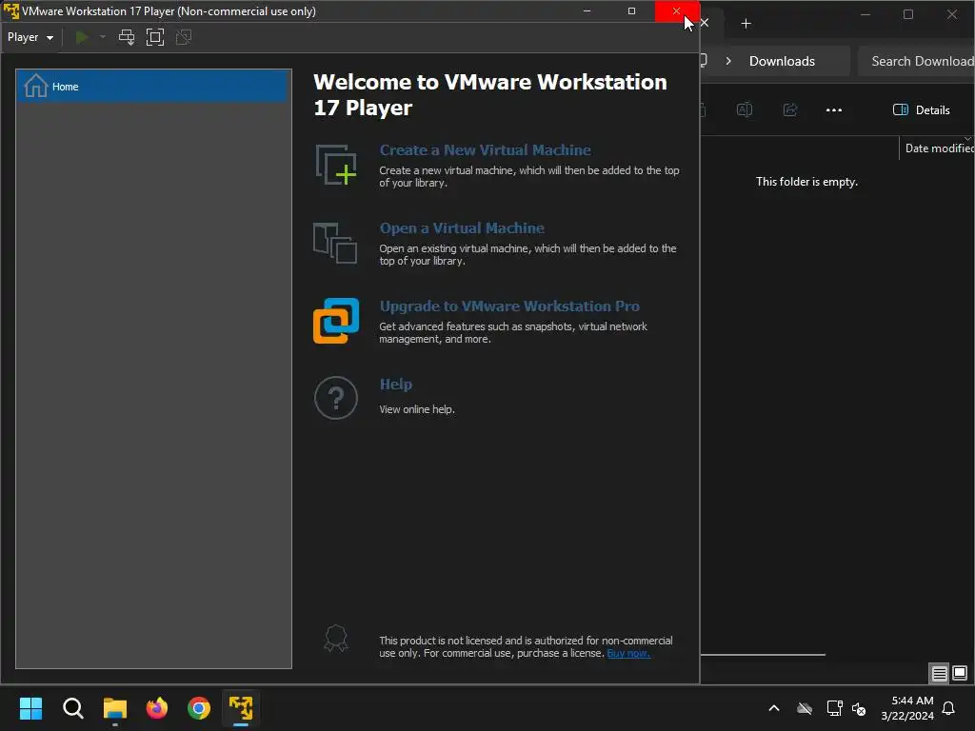Viewport: 975px width, 731px height.
Task: Click the Workstation Pro orange-blue logo icon
Action: (336, 321)
